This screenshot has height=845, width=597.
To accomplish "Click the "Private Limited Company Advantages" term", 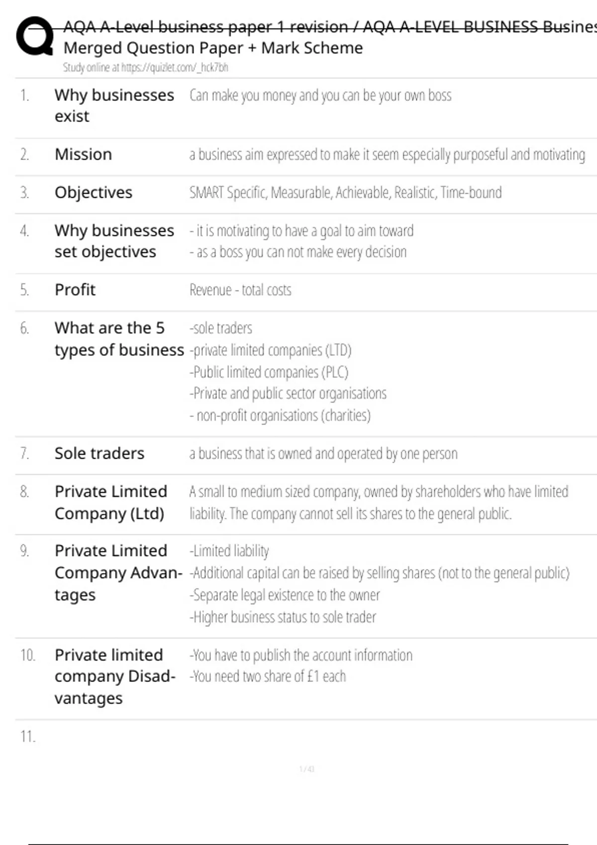I will 118,573.
